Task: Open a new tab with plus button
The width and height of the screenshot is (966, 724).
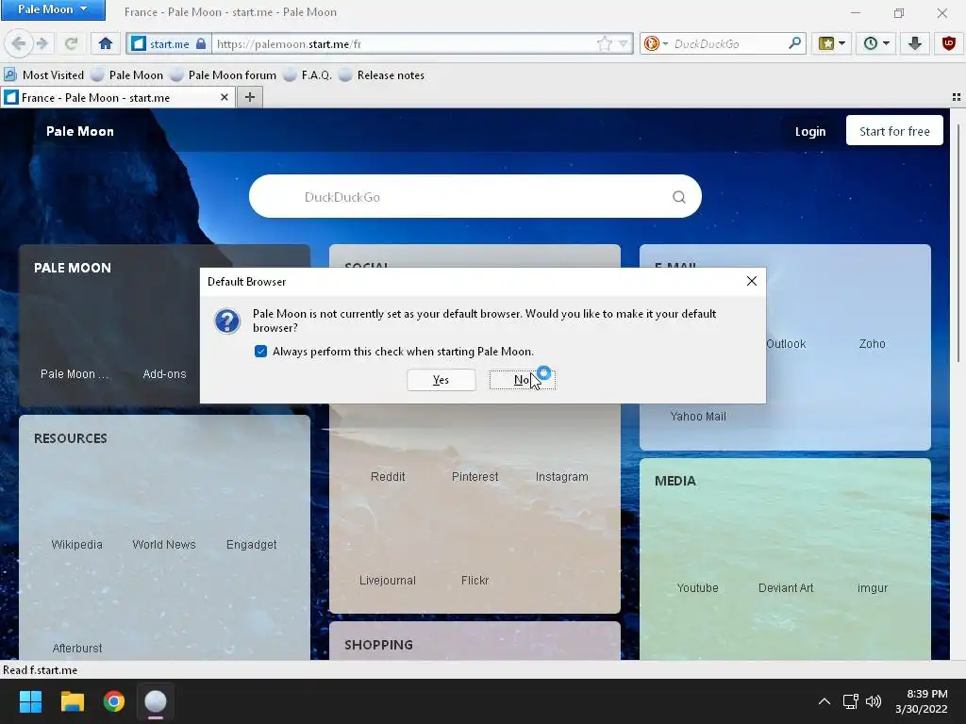Action: pos(249,97)
